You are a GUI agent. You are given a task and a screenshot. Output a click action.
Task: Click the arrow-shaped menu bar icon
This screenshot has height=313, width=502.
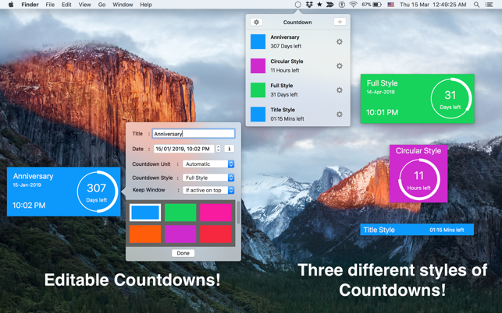(x=330, y=5)
